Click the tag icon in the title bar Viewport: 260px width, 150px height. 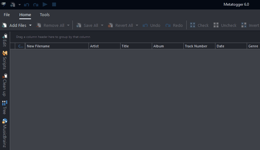pyautogui.click(x=3, y=4)
